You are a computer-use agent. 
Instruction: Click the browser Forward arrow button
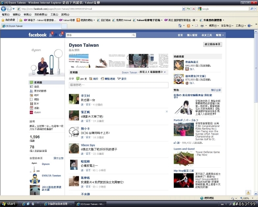pos(9,8)
